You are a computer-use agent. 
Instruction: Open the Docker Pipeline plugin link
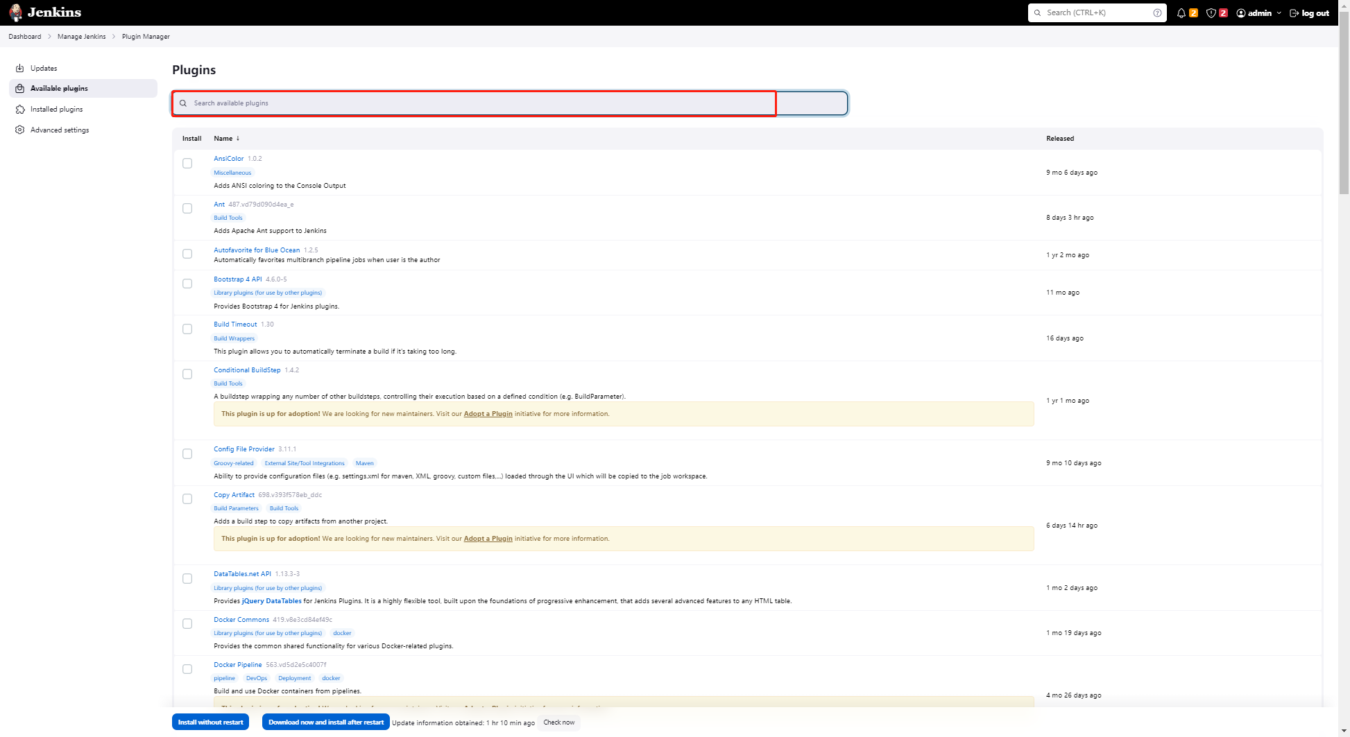pyautogui.click(x=238, y=665)
